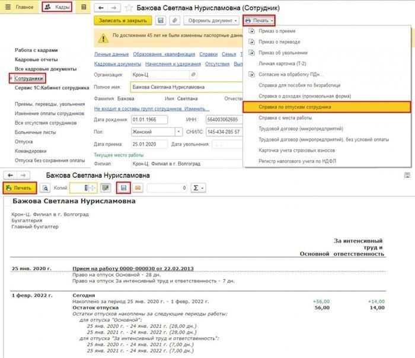Choose Согласие на обработку ПДн
This screenshot has width=415, height=358.
291,75
